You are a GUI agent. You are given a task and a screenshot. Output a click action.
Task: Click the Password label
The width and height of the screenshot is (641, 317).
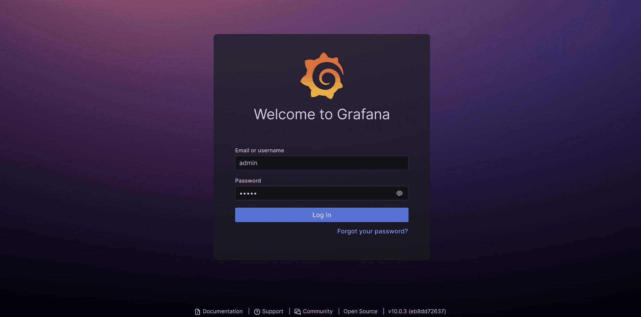tap(248, 181)
